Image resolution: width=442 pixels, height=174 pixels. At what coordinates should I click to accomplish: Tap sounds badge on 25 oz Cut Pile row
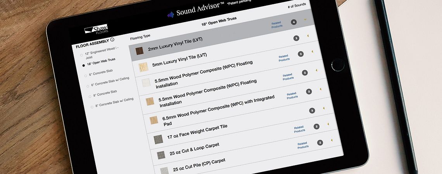320,143
